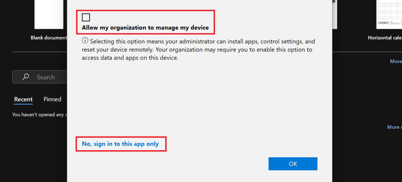Open the Pinned tab

[x=52, y=99]
